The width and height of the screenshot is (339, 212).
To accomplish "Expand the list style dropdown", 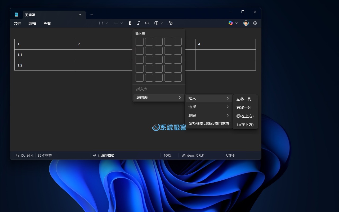I will (x=118, y=23).
